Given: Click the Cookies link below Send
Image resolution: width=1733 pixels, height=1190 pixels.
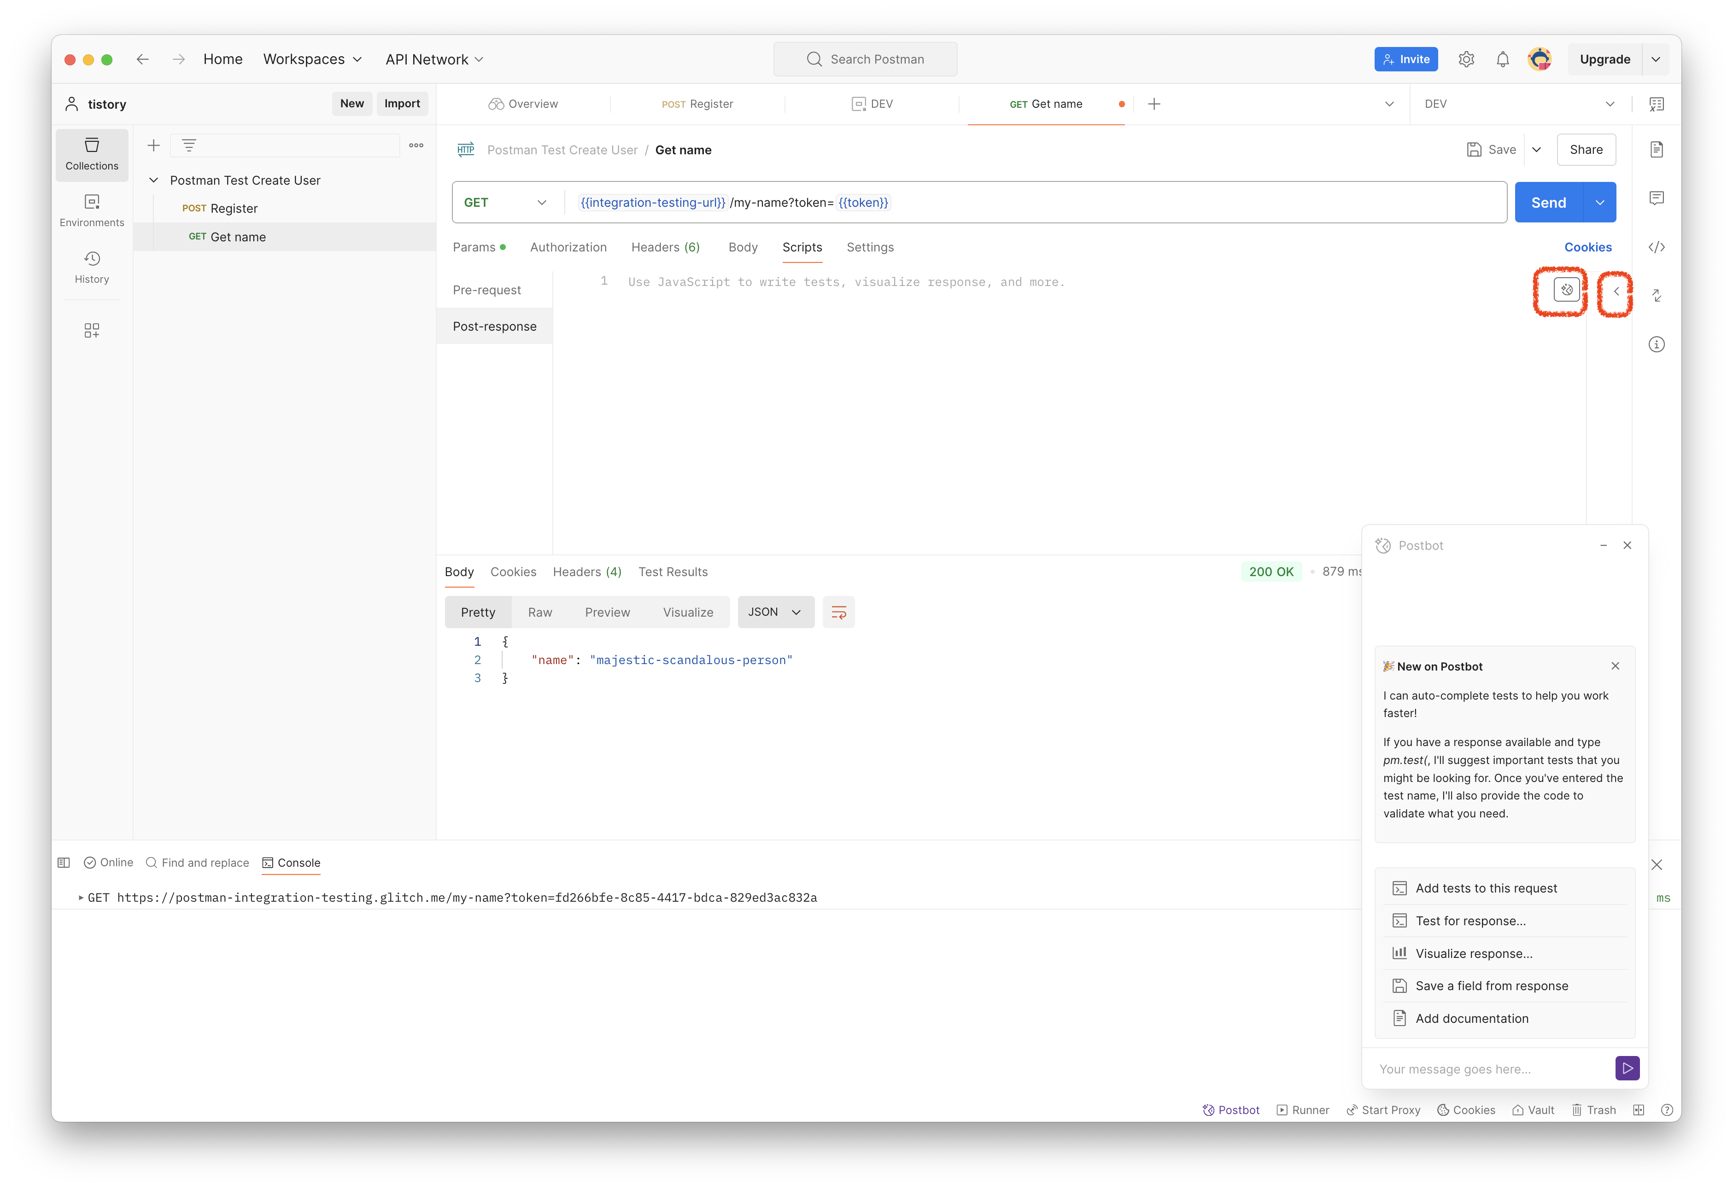Looking at the screenshot, I should click(x=1587, y=247).
